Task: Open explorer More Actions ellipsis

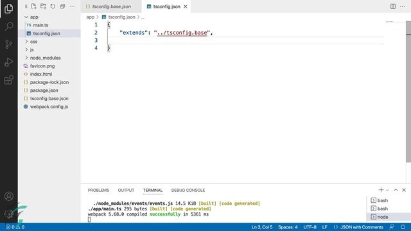Action: 72,6
